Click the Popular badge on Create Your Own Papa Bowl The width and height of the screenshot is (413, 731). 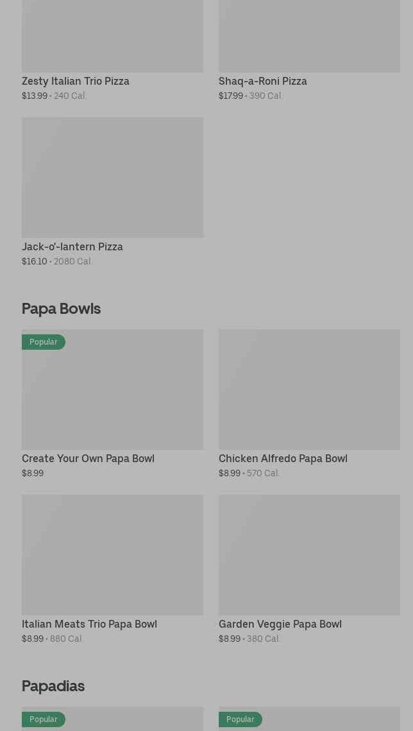click(44, 342)
